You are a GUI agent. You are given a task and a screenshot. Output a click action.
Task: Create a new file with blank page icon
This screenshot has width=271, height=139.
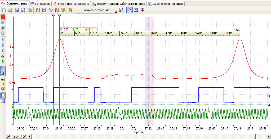(4, 10)
